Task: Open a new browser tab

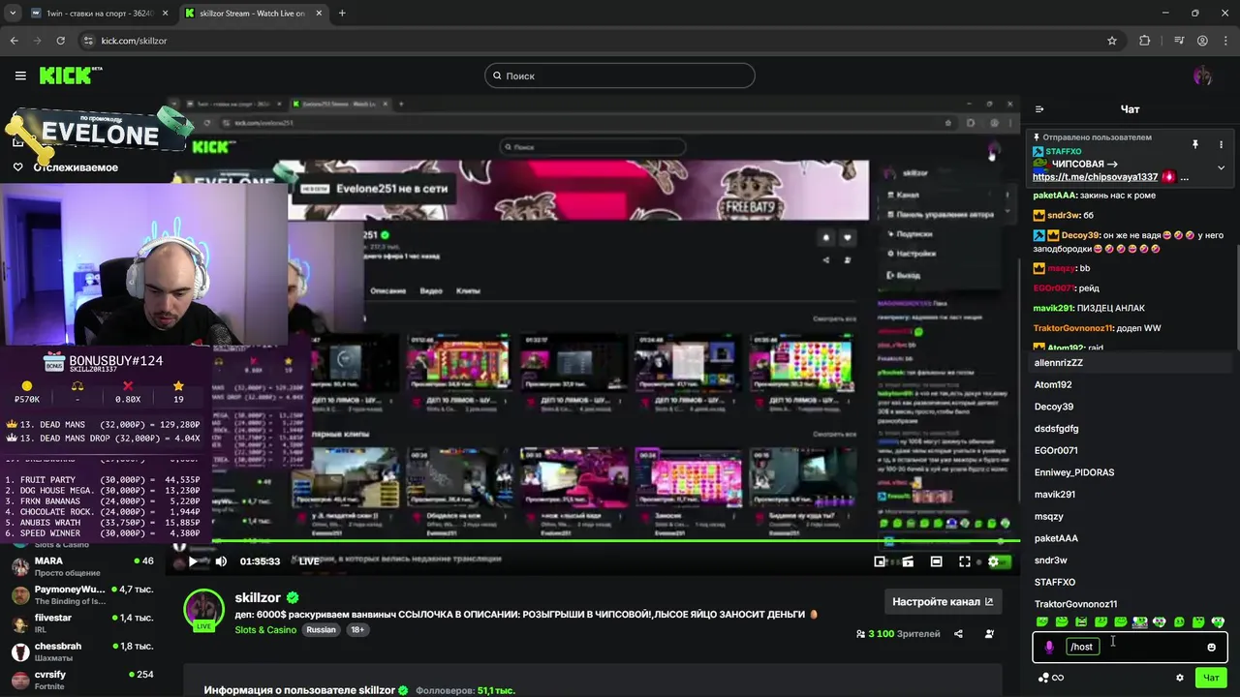Action: [342, 14]
